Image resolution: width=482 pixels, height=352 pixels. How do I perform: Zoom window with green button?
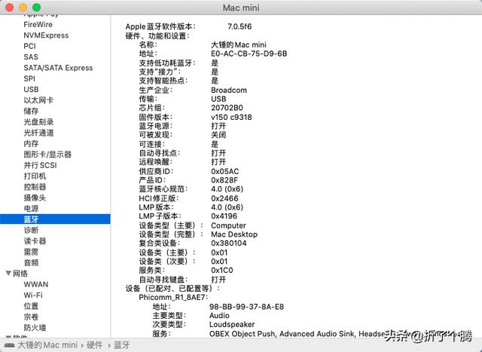point(37,8)
